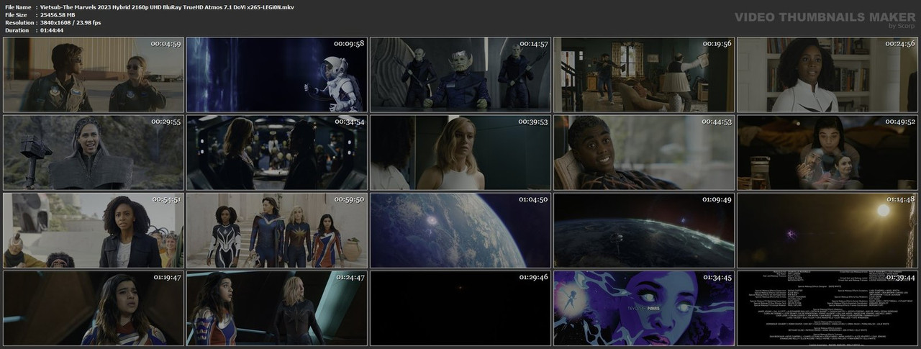Open the thumbnail at 01:19:47
Screen dimensions: 921x349
[94, 307]
